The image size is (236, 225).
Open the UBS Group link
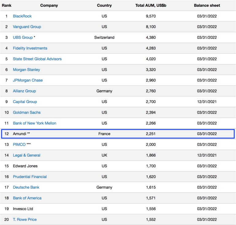[23, 37]
